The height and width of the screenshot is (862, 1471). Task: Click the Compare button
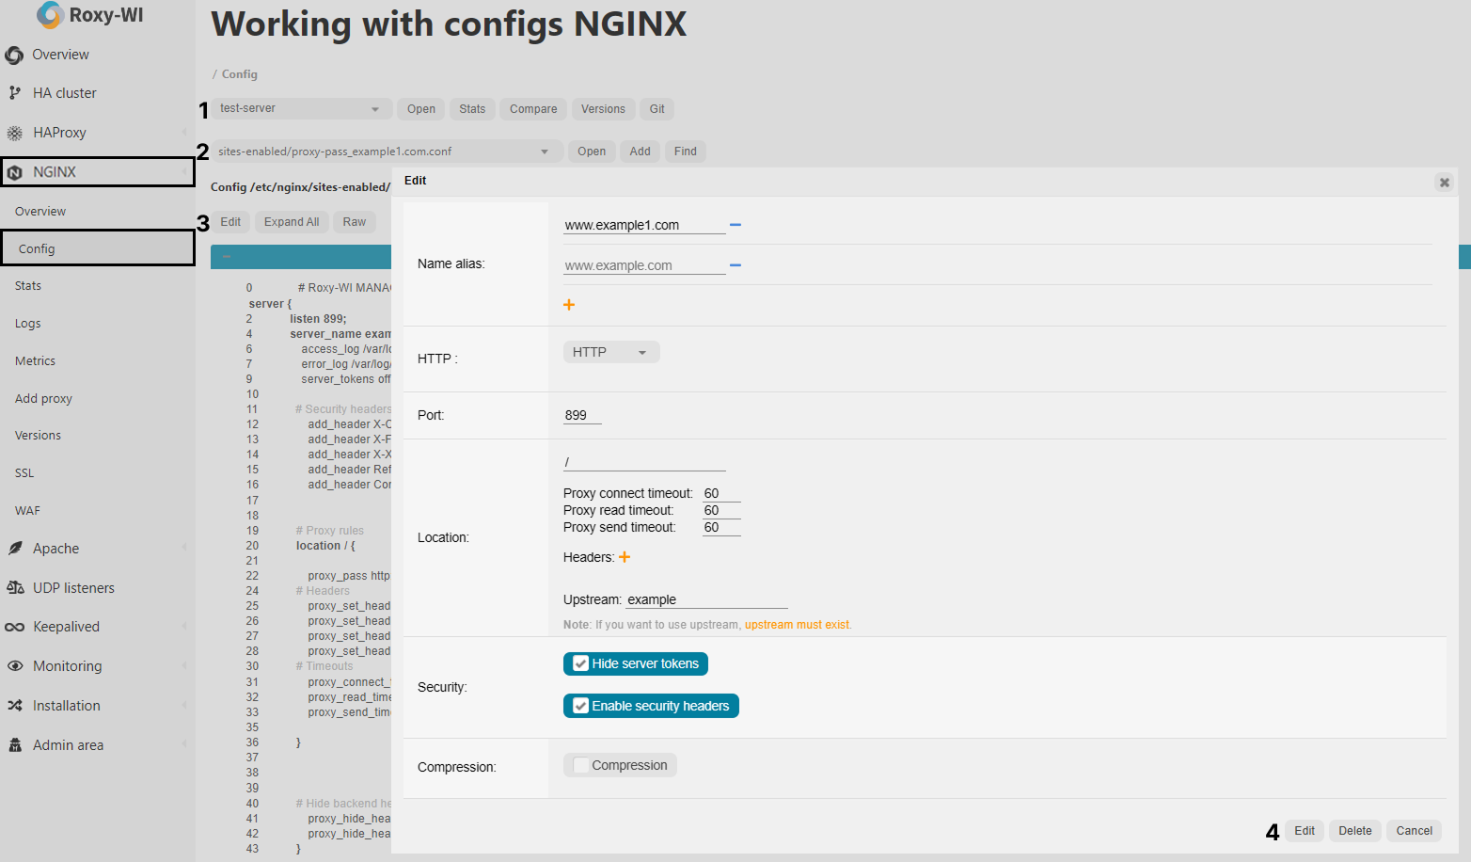pos(533,109)
